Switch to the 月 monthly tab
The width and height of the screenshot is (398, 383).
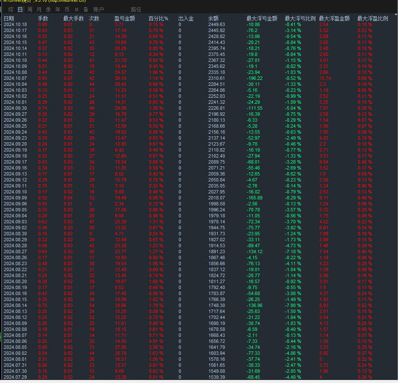coord(39,10)
